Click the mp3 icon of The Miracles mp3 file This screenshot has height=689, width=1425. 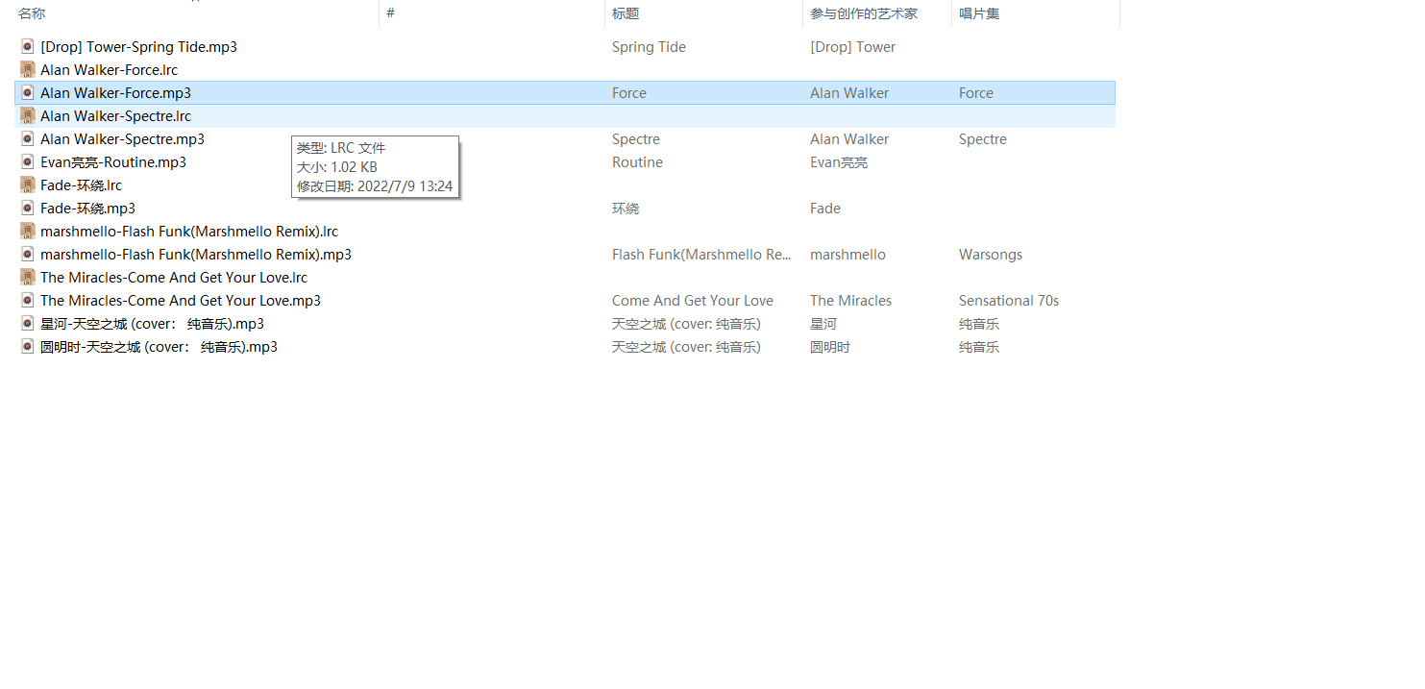tap(28, 300)
